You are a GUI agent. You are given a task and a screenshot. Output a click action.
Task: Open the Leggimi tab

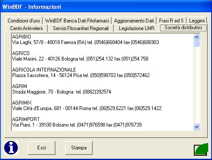(x=197, y=21)
